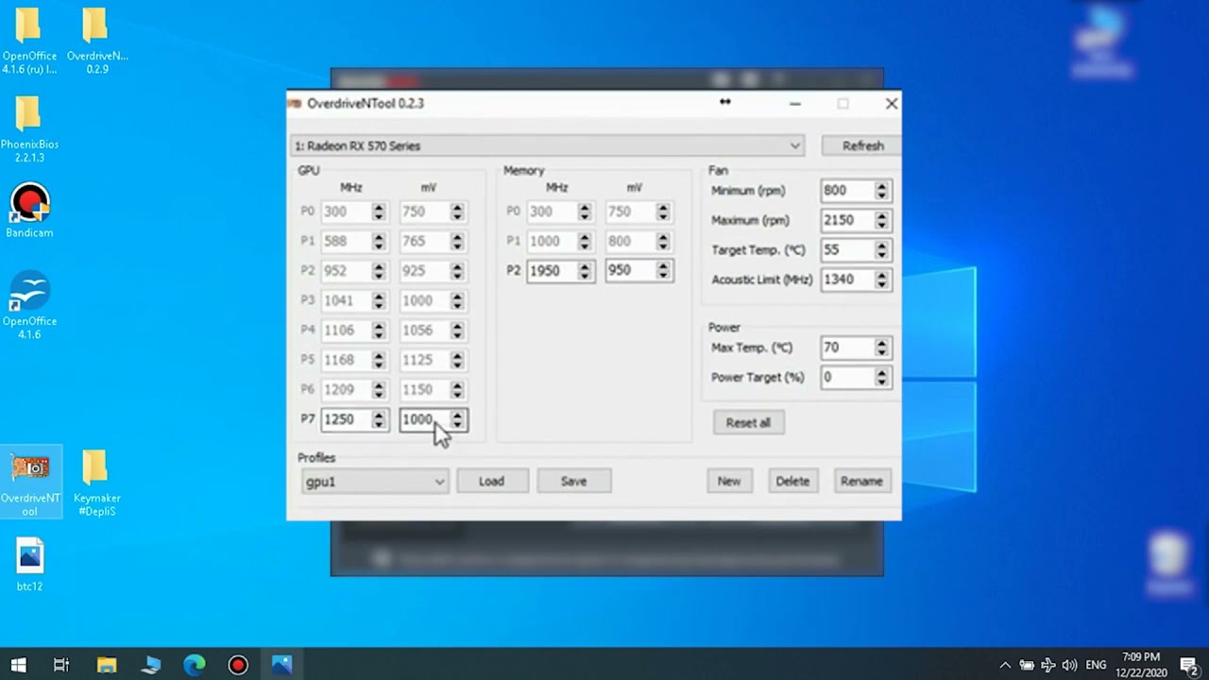The height and width of the screenshot is (680, 1209).
Task: Adjust the Memory P2 mV spinner
Action: click(x=663, y=270)
